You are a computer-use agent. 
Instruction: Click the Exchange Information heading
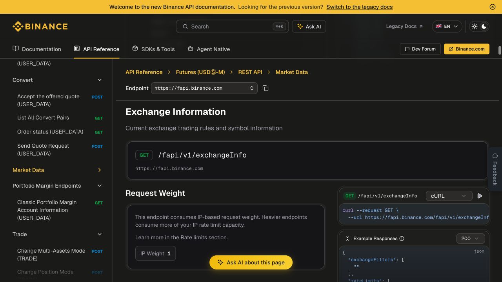(x=176, y=112)
